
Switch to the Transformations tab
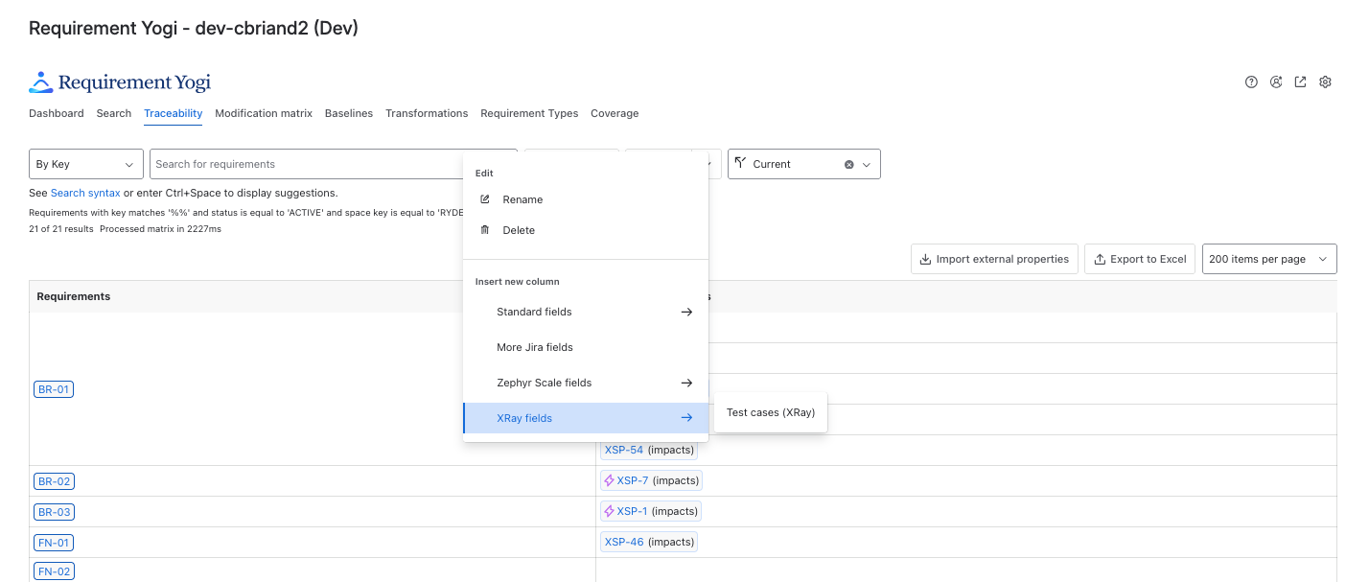[427, 113]
